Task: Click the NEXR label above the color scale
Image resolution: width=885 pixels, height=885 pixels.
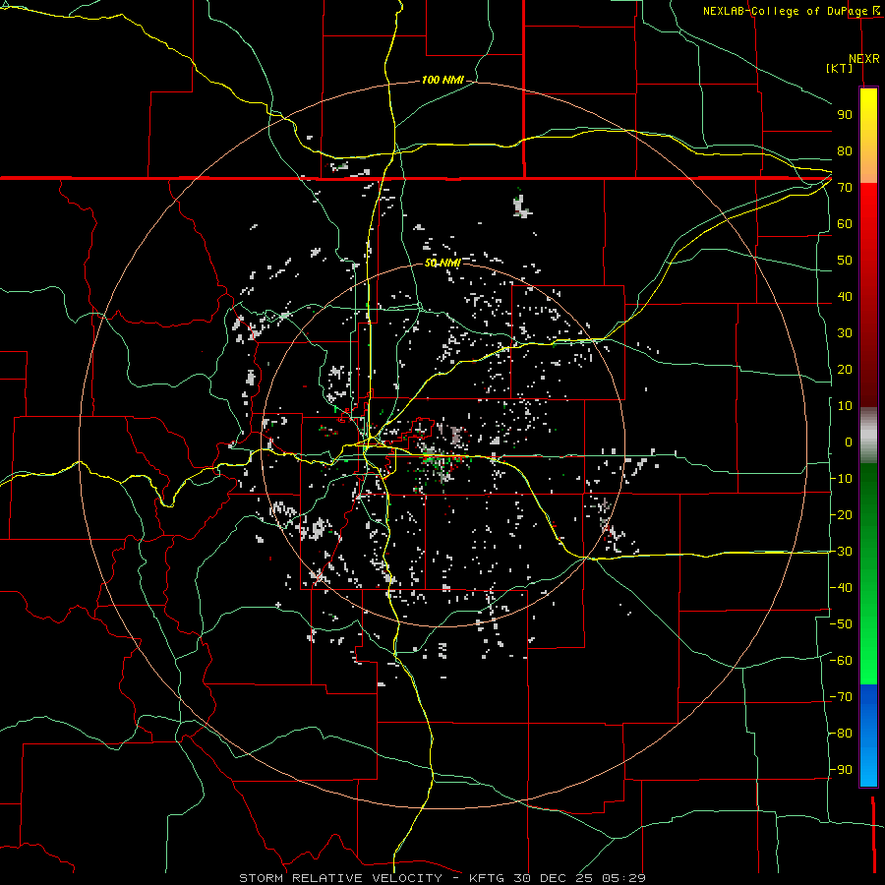Action: (x=864, y=59)
